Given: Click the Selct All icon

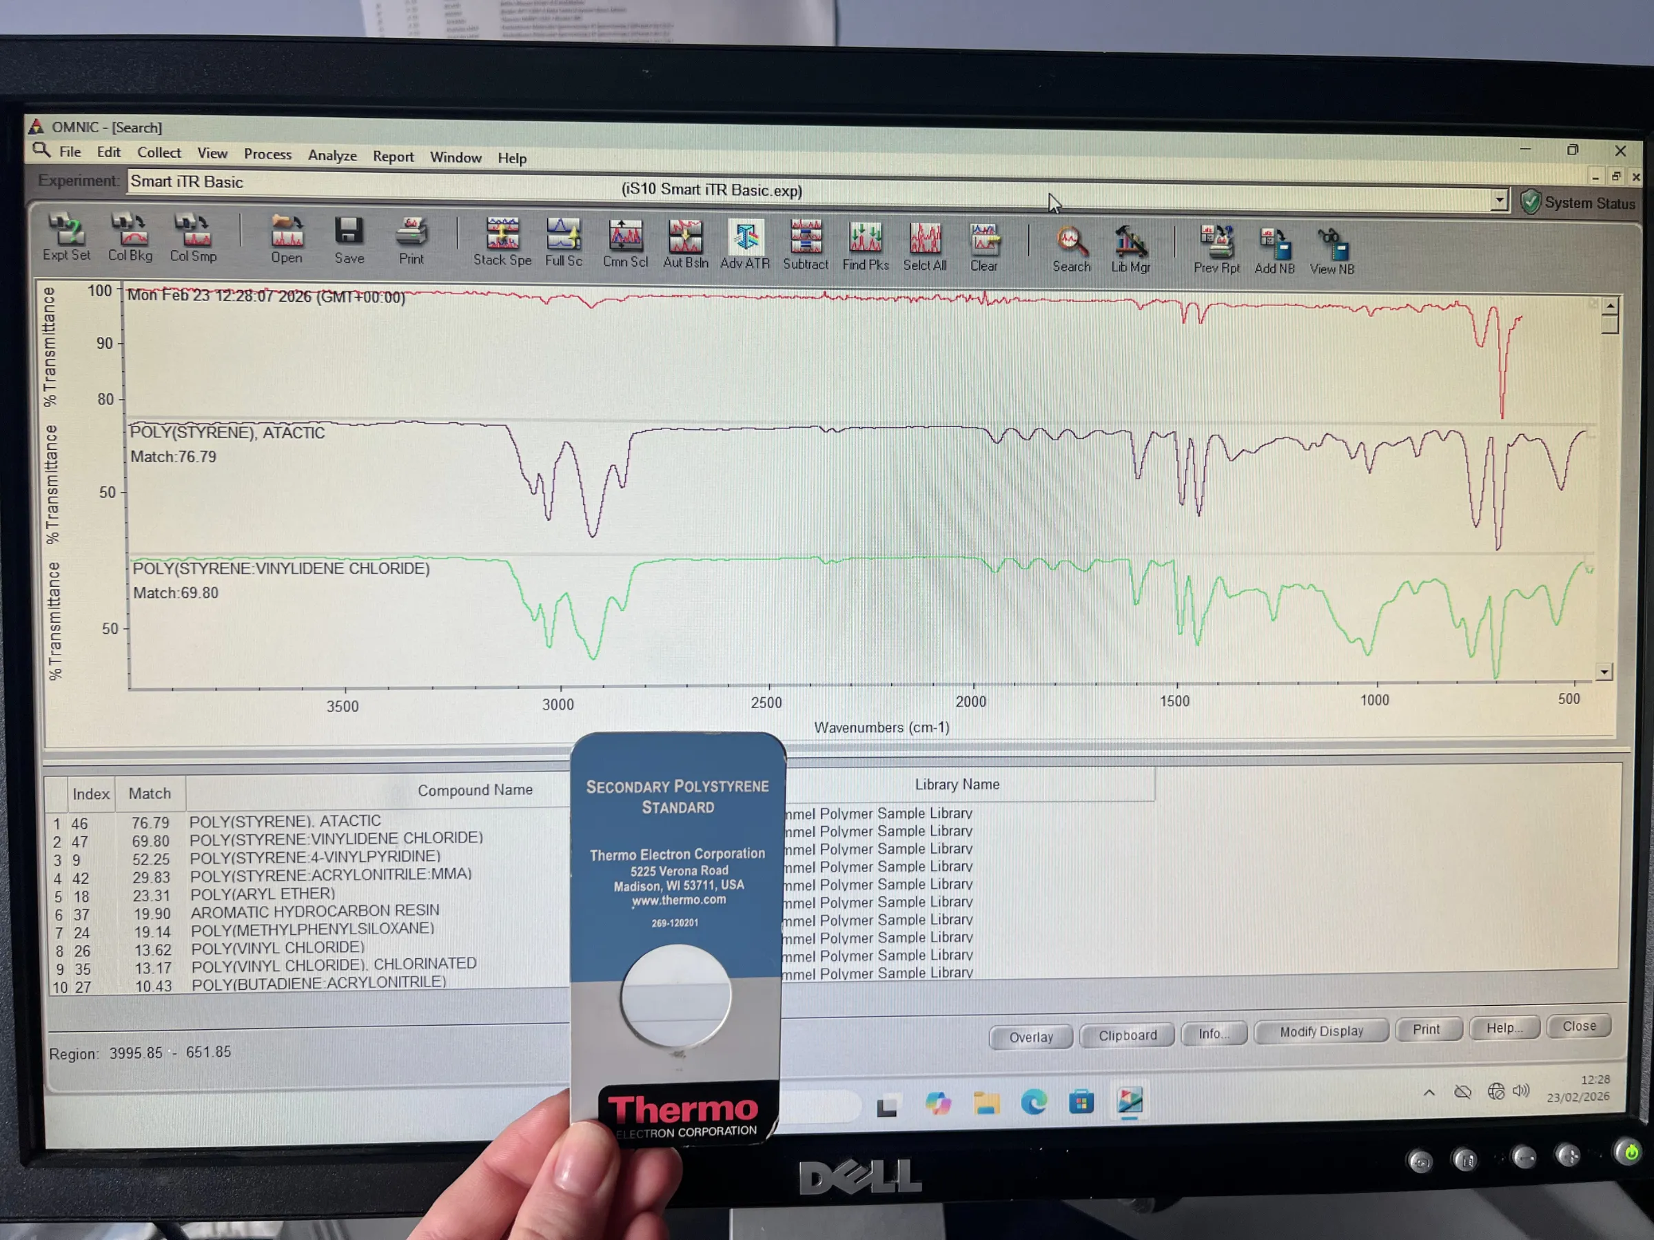Looking at the screenshot, I should click(x=924, y=247).
